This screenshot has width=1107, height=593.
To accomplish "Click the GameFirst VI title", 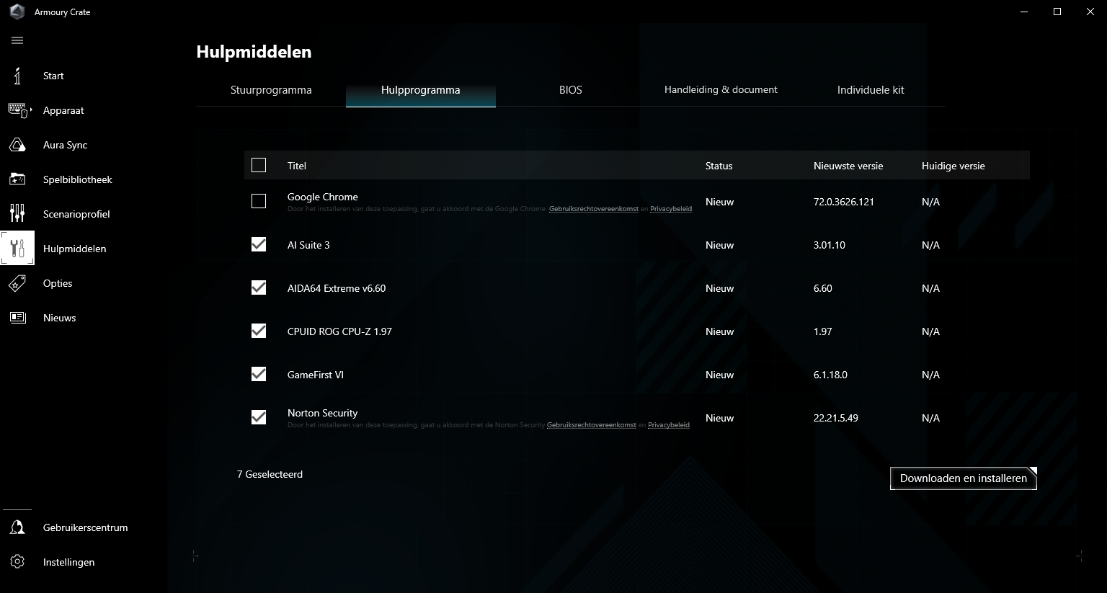I will pos(316,375).
